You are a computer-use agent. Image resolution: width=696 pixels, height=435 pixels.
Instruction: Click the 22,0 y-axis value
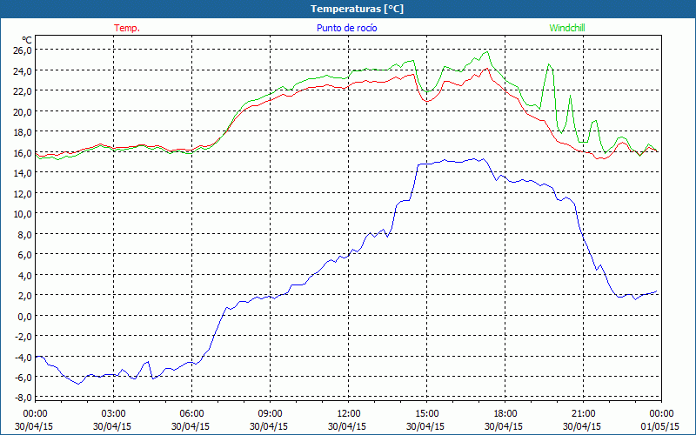(x=23, y=91)
